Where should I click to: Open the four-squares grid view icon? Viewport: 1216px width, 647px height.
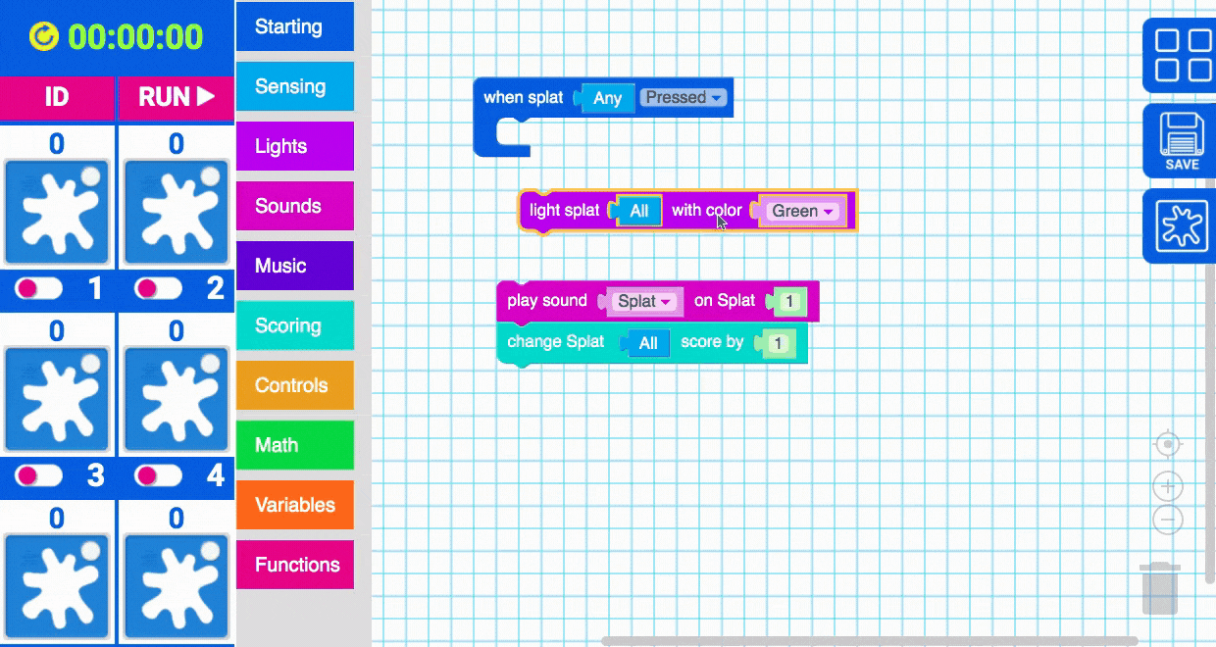tap(1182, 55)
